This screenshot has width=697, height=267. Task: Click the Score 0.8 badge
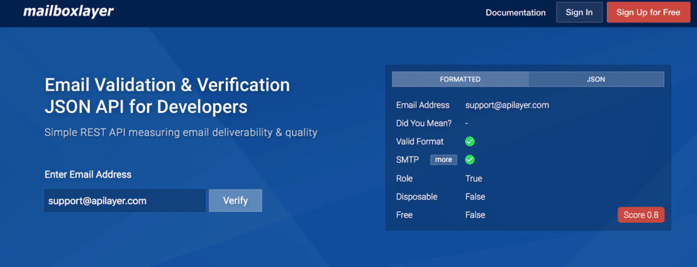[x=641, y=215]
